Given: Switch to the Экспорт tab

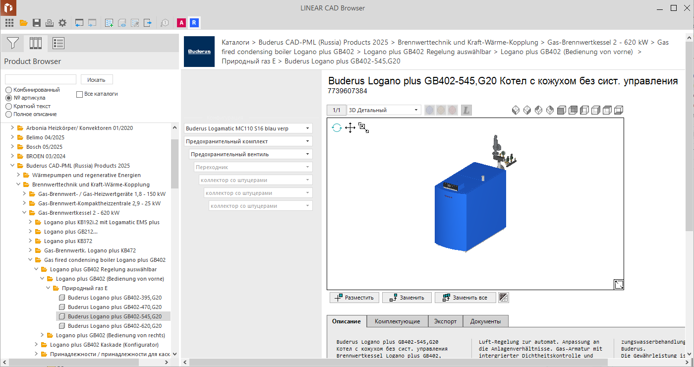Looking at the screenshot, I should coord(445,321).
